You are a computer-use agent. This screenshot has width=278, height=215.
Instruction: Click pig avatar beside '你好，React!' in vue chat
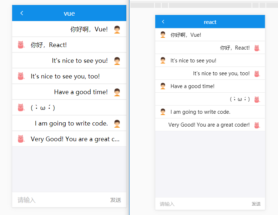(21, 45)
